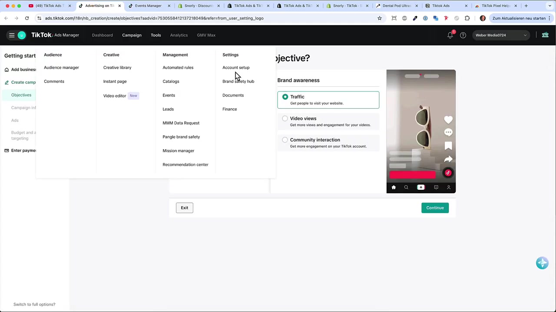Image resolution: width=556 pixels, height=312 pixels.
Task: Click the share arrow on video preview
Action: (x=448, y=159)
